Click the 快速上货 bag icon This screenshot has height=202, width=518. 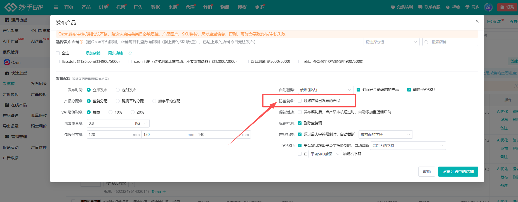[7, 73]
